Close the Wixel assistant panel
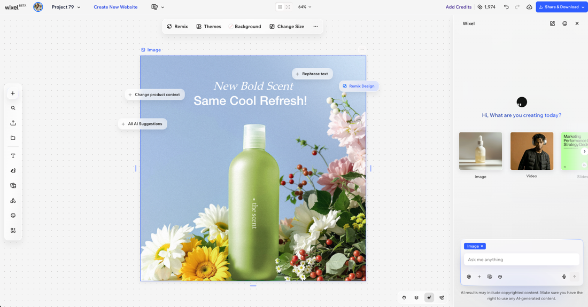Image resolution: width=588 pixels, height=307 pixels. tap(577, 23)
